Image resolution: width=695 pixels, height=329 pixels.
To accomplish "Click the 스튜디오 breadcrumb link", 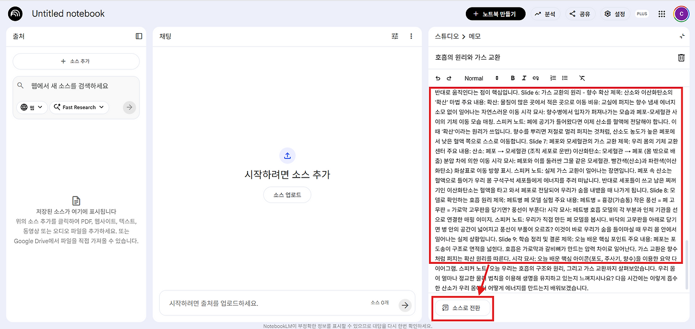I will tap(447, 36).
